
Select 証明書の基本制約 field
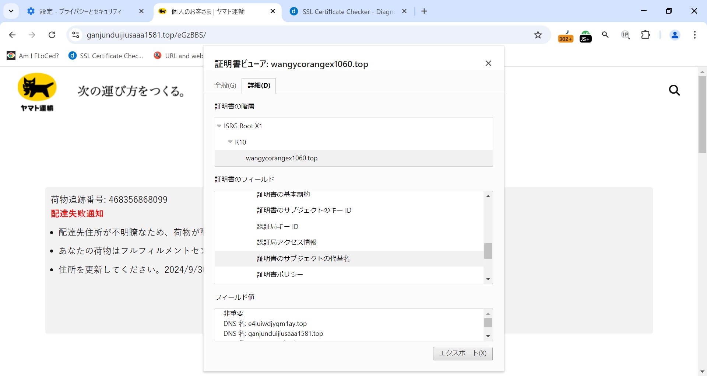349,195
